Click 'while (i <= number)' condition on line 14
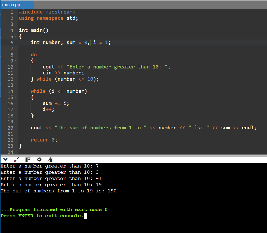Image resolution: width=267 pixels, height=233 pixels. tap(59, 91)
